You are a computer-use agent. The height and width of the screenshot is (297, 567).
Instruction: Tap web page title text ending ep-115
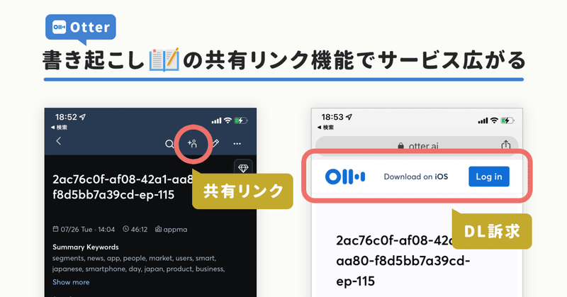pos(403,261)
